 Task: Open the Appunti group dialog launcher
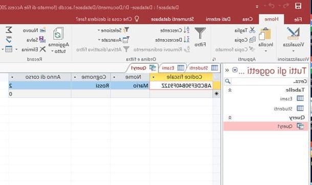tap(214, 59)
